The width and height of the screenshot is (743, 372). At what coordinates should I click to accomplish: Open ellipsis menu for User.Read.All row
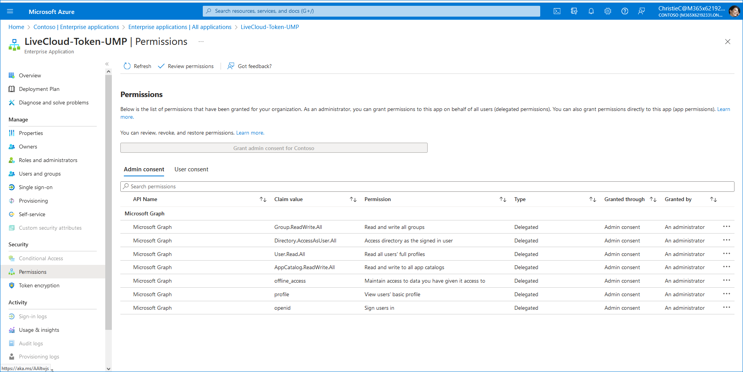coord(726,254)
